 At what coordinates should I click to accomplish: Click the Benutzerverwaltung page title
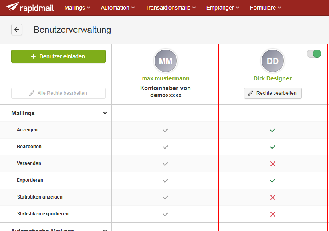tap(72, 30)
